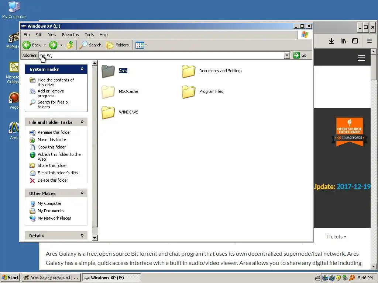Go back using the green Back arrow
The width and height of the screenshot is (378, 283).
click(x=27, y=45)
